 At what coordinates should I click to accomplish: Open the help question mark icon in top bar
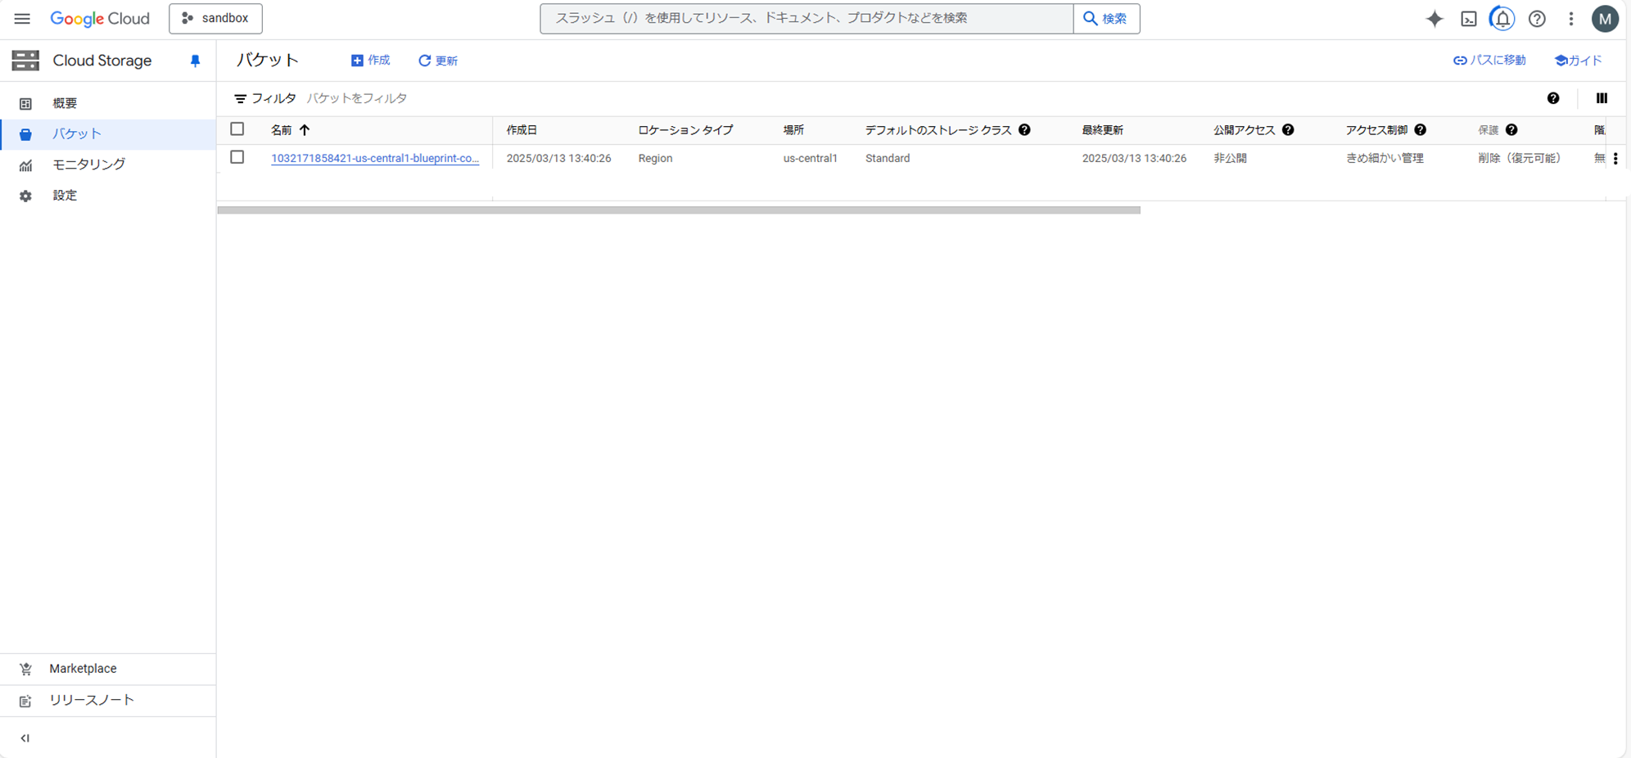point(1537,18)
